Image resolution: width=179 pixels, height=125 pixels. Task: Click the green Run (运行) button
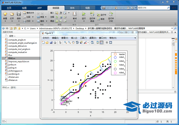84,14
